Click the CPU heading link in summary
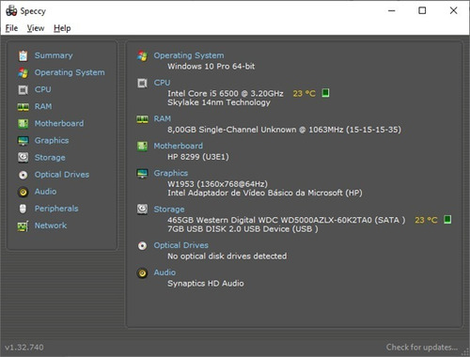Screen dimensions: 470x357 (x=162, y=83)
